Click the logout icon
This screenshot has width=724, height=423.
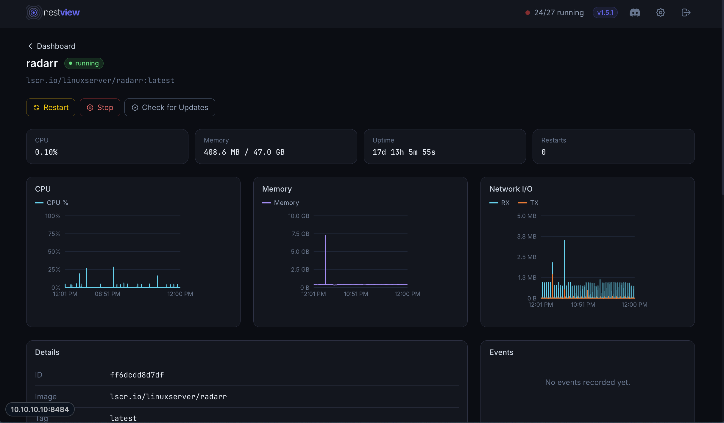(x=686, y=12)
